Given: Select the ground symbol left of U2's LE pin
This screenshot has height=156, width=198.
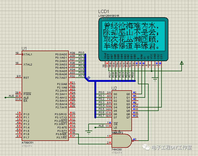Looking at the screenshot, I should point(89,132).
